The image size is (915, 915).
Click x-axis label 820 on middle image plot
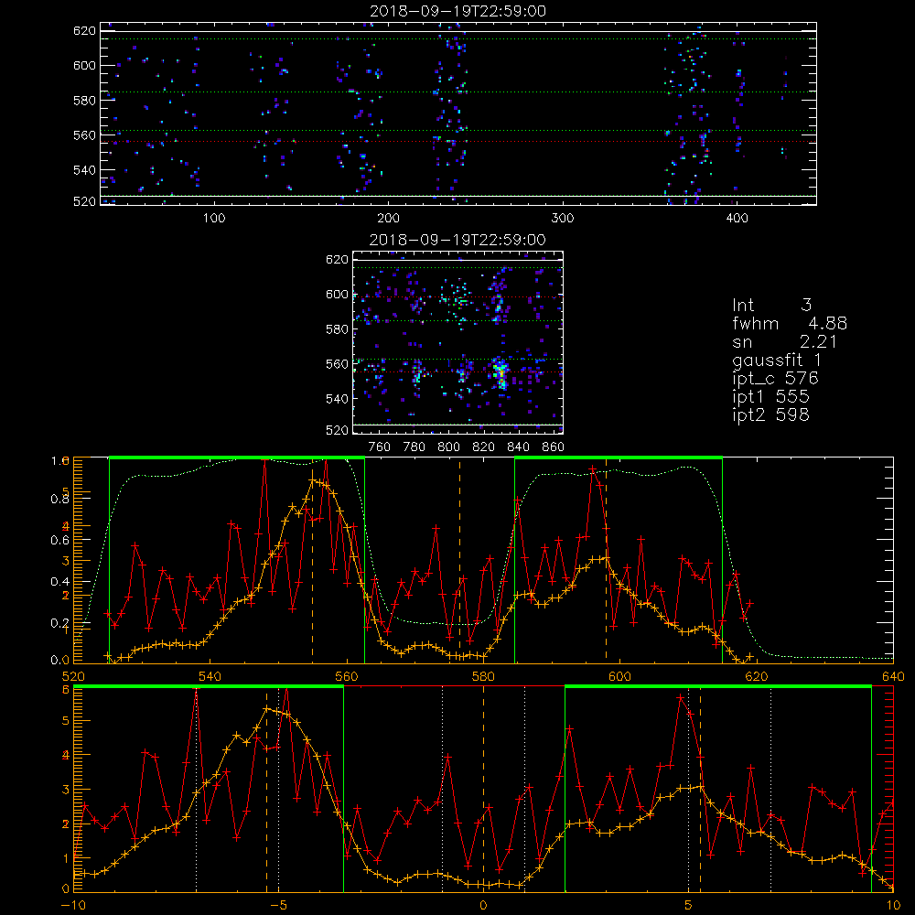[x=484, y=447]
